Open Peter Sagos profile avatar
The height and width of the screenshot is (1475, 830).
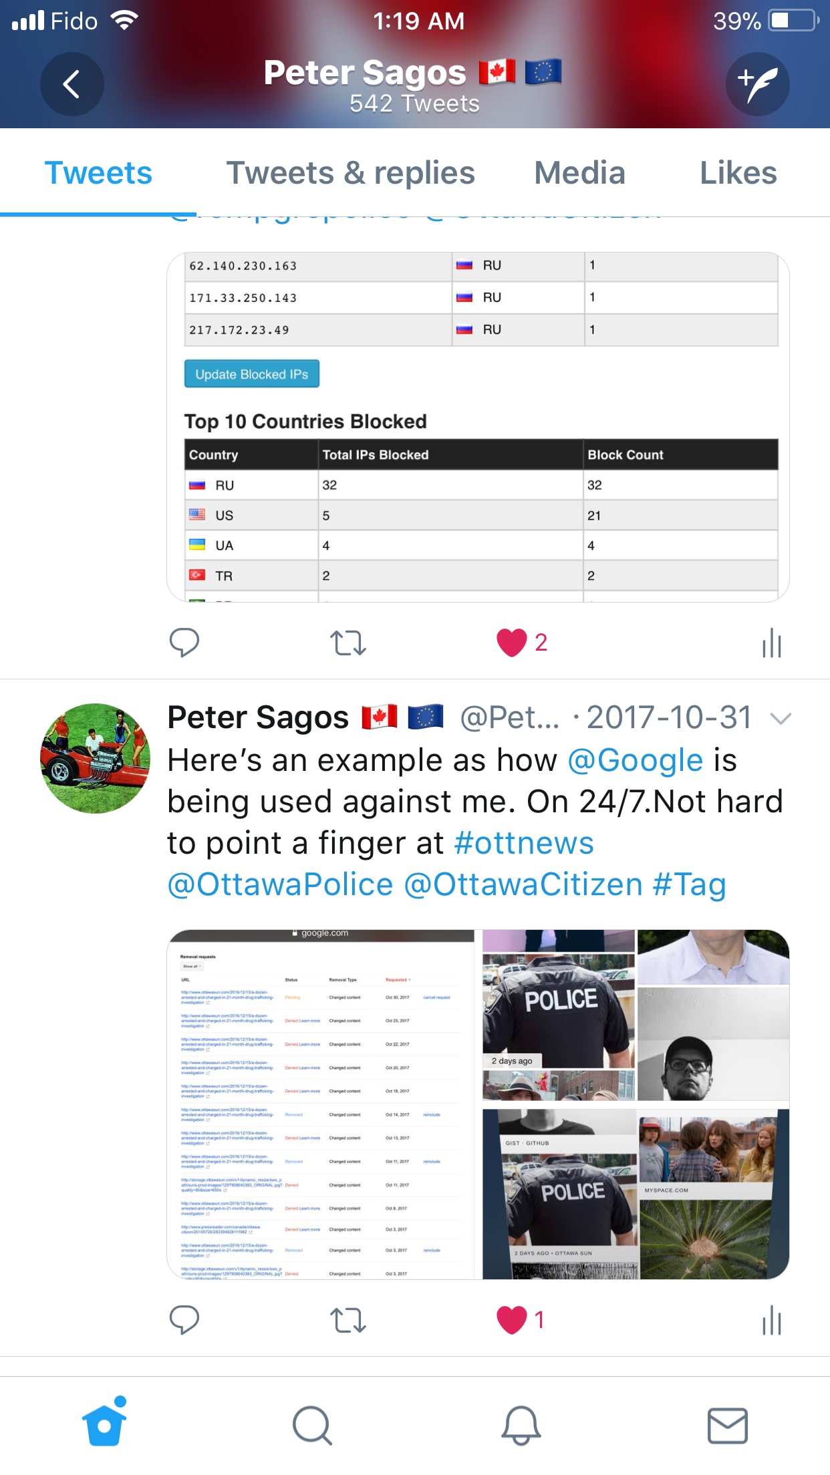[x=95, y=758]
